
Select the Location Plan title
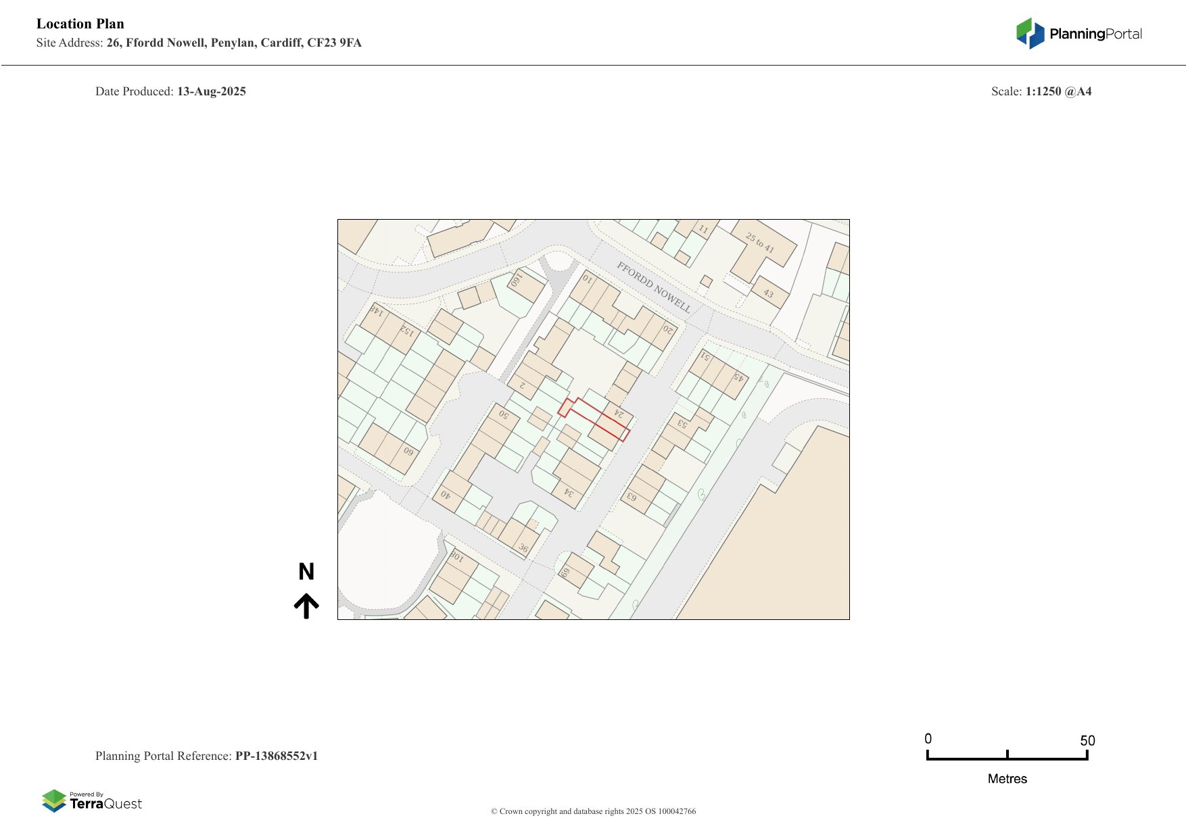[x=80, y=24]
